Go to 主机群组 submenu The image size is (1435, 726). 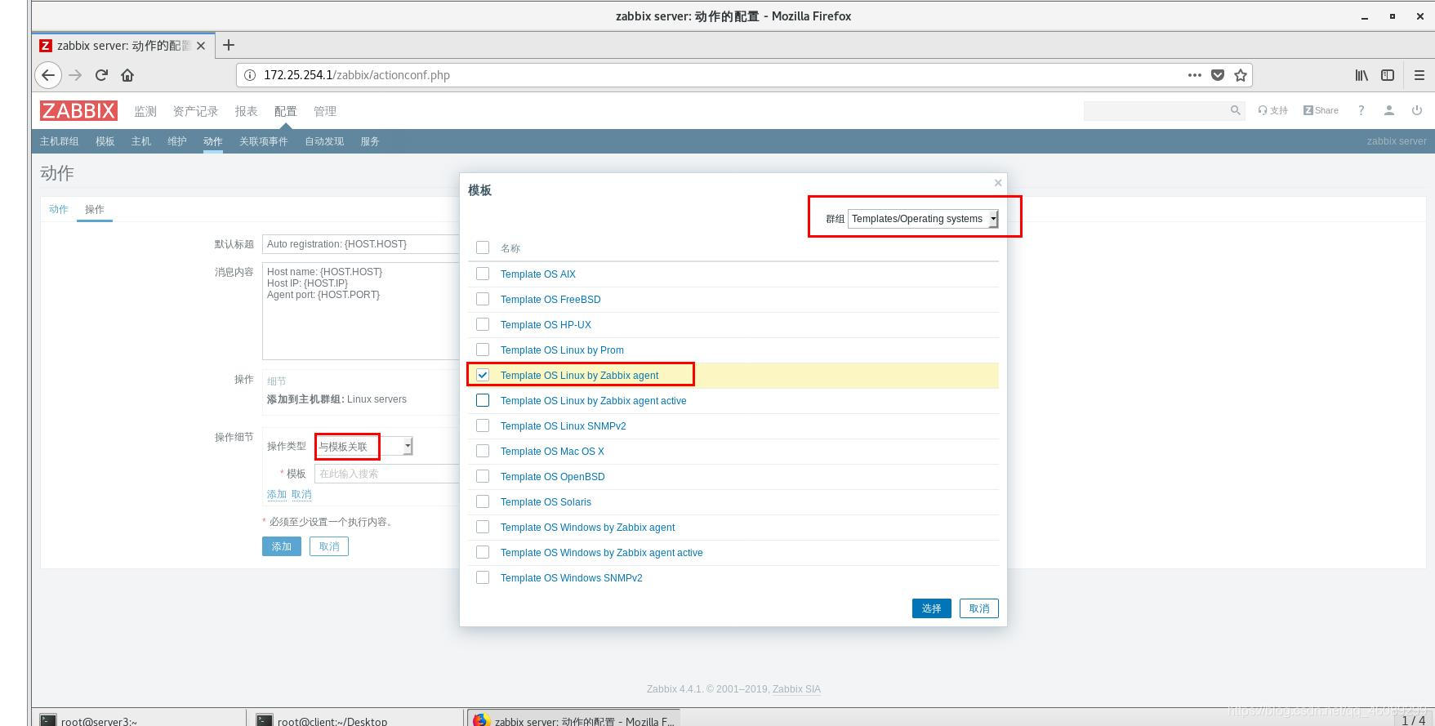click(60, 141)
